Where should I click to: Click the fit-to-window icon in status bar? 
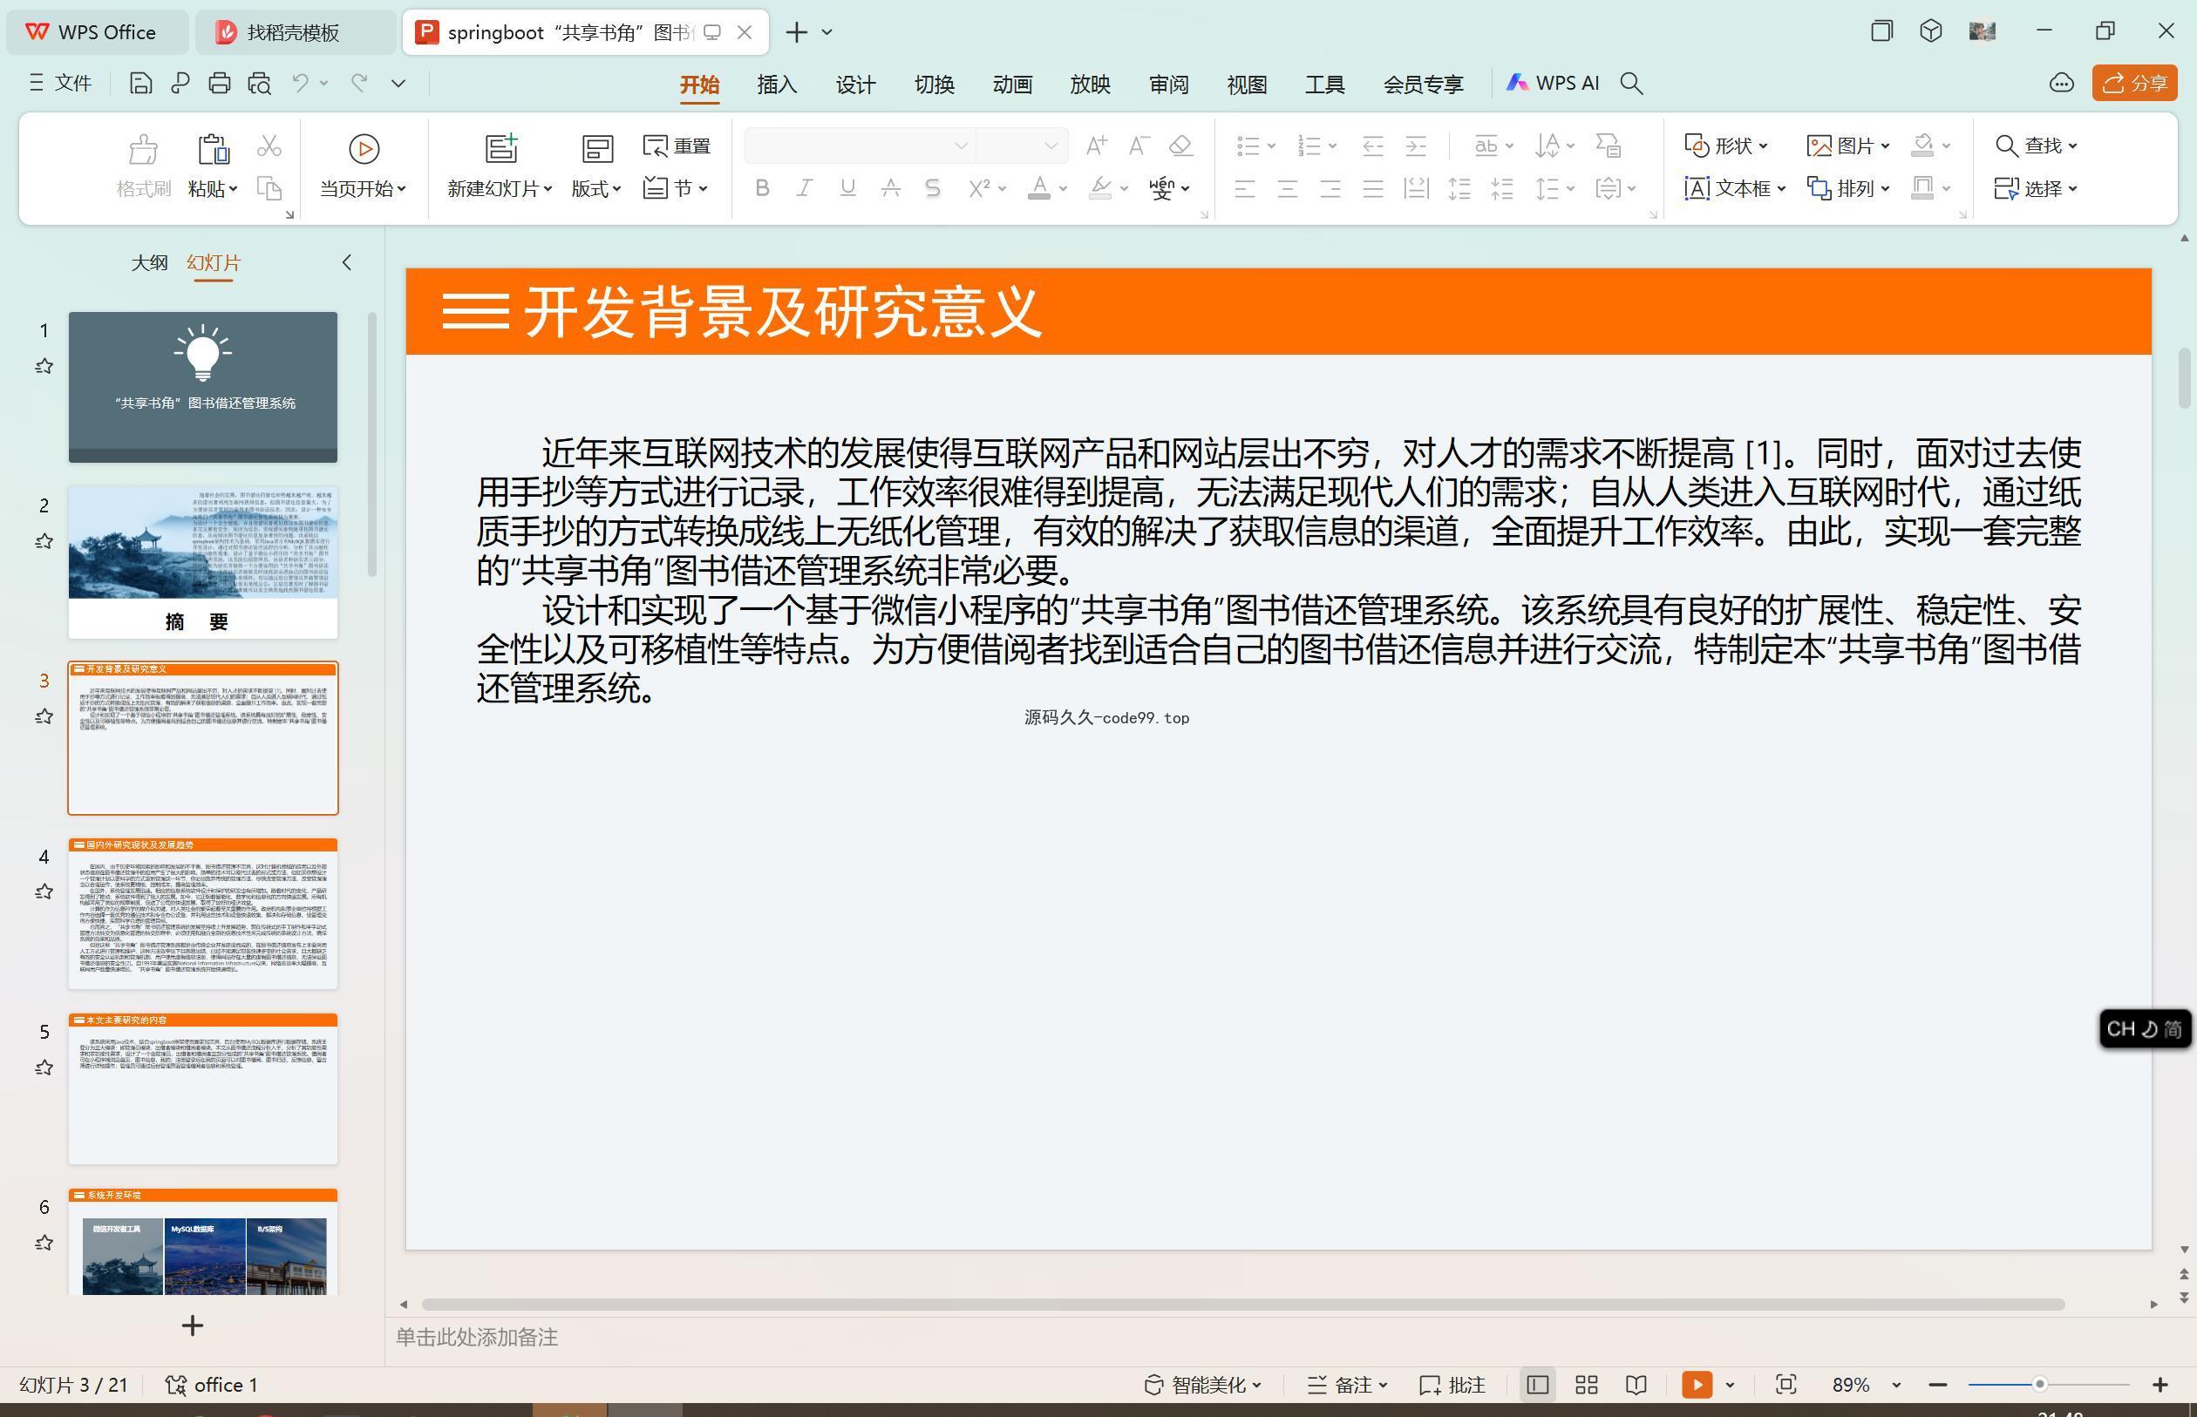click(1785, 1385)
